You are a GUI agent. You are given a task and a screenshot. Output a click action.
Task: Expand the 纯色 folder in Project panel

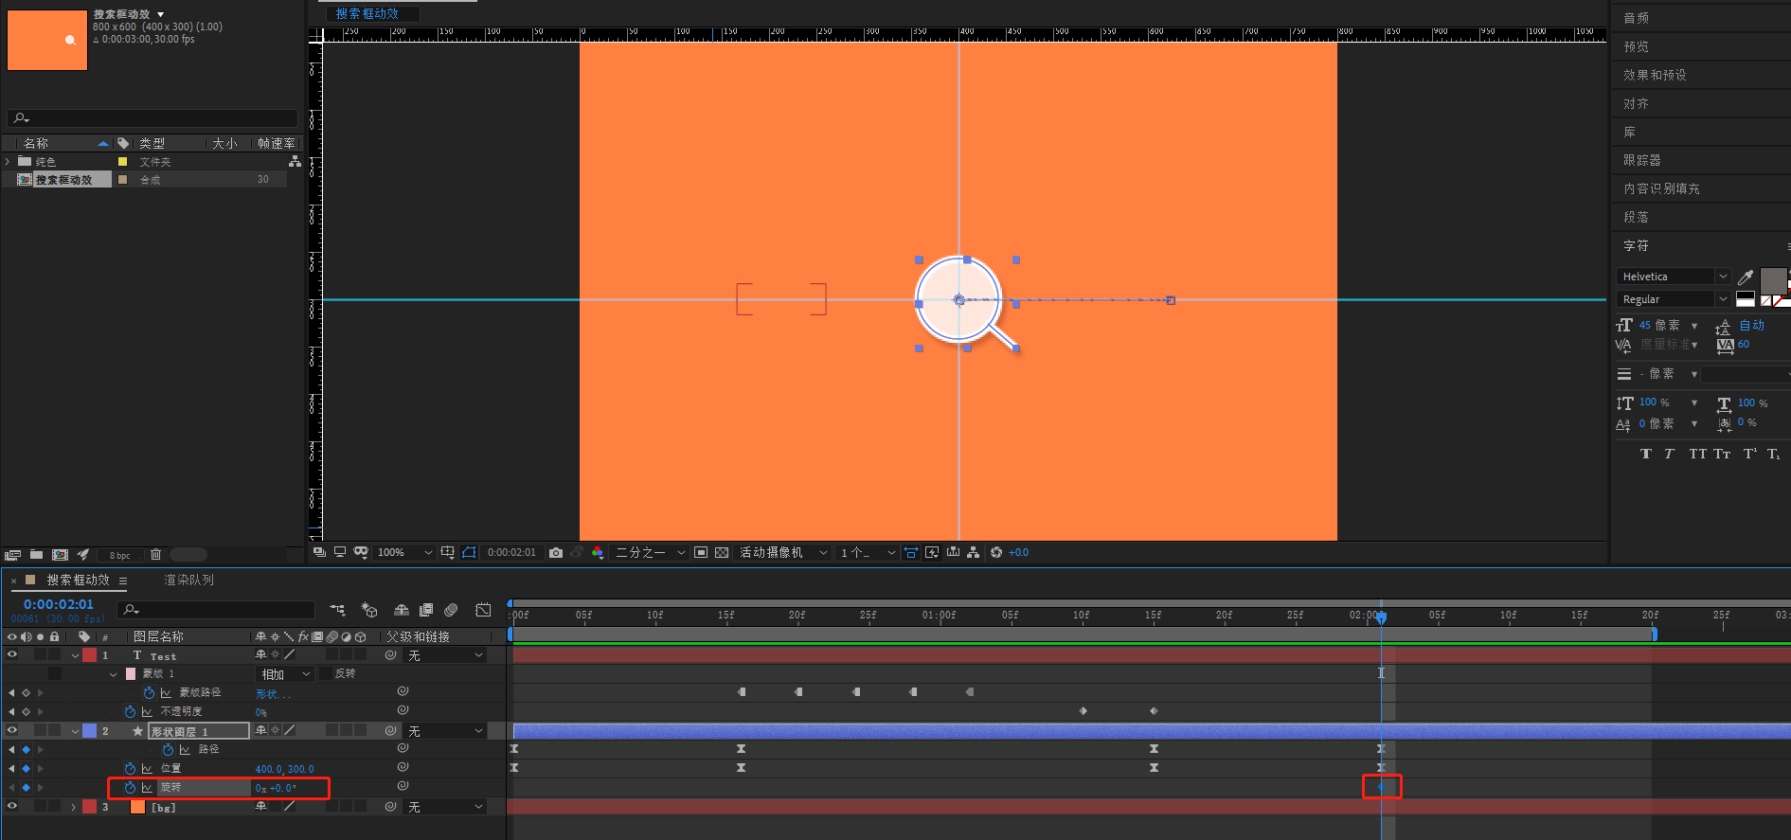[x=8, y=162]
